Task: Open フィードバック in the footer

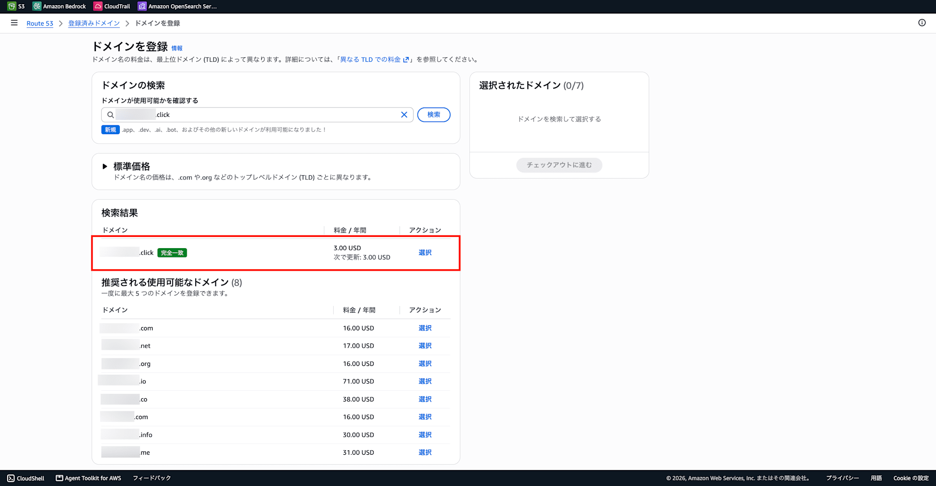Action: click(x=152, y=478)
